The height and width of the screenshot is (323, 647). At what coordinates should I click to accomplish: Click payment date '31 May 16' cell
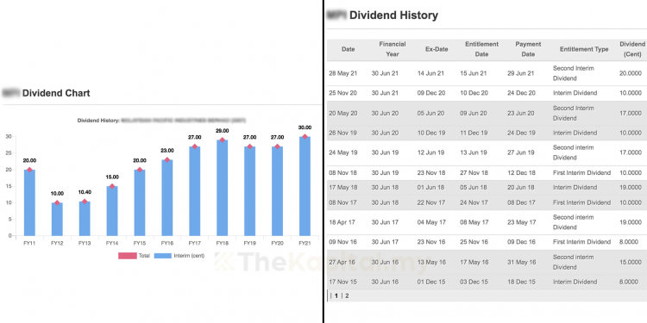(522, 262)
